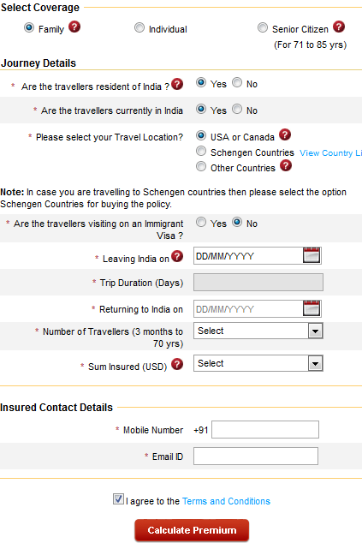This screenshot has width=362, height=543.
Task: Show help icon beside Other Countries
Action: coord(286,165)
